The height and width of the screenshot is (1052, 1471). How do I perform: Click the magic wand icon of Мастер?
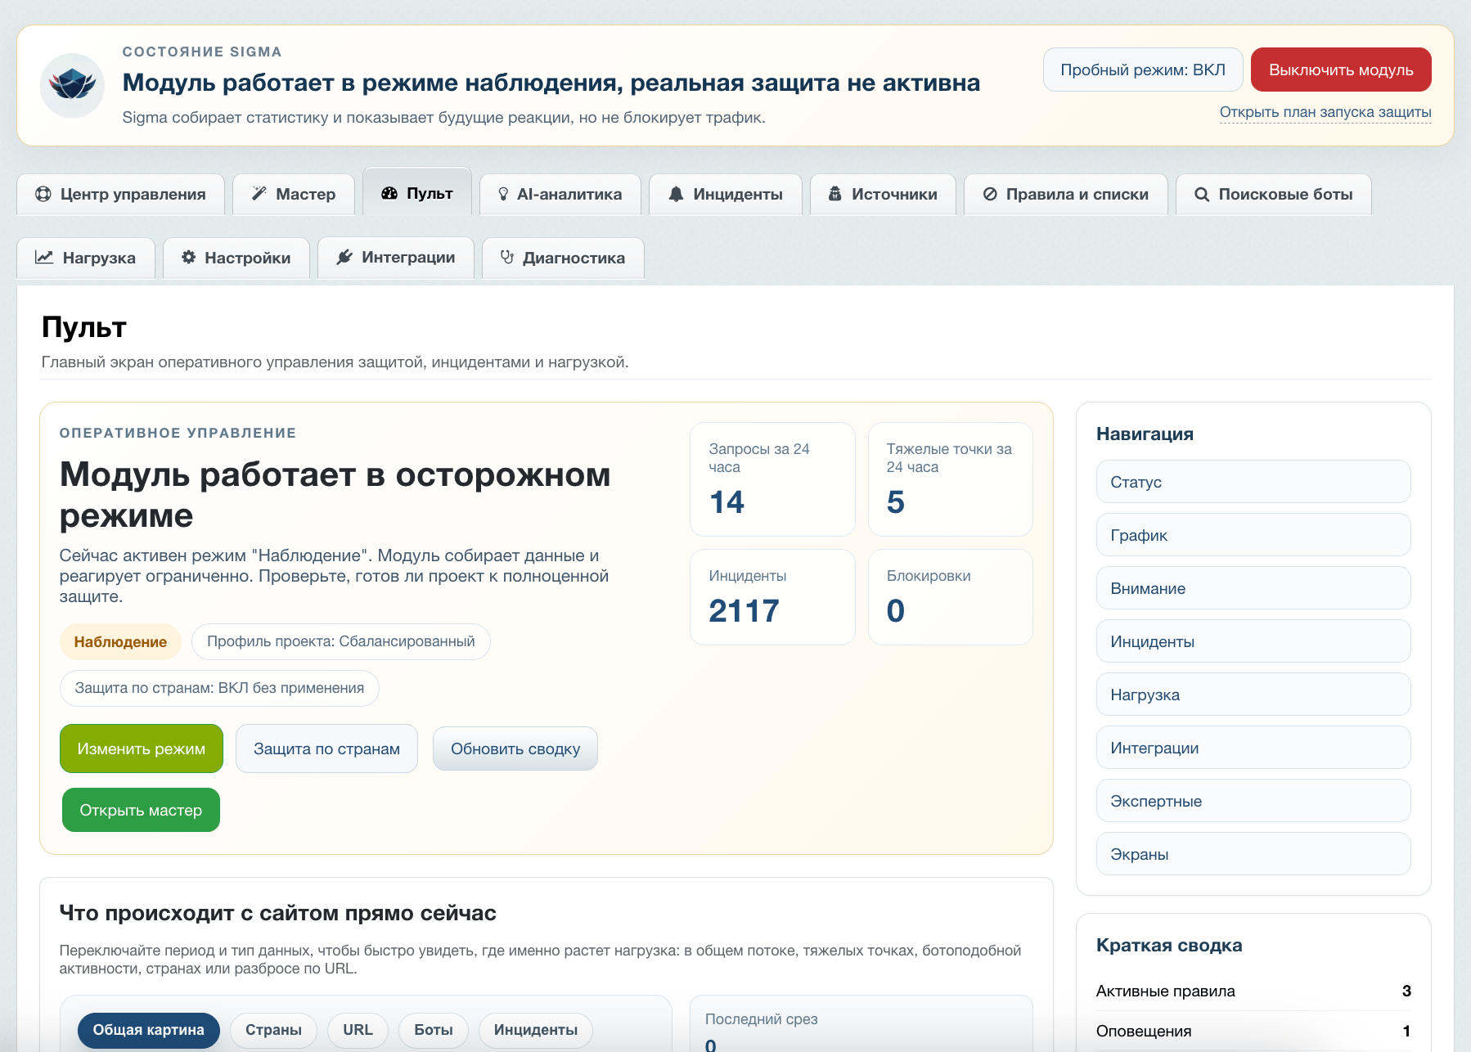pos(259,194)
